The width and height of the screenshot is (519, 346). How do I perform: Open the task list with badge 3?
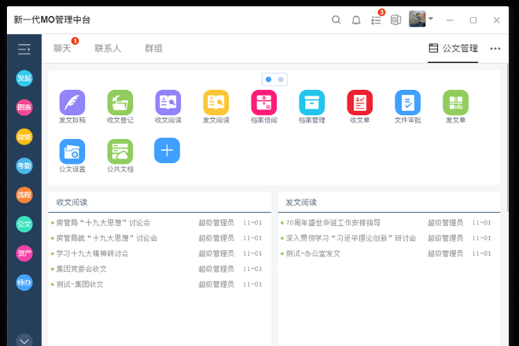coord(376,20)
